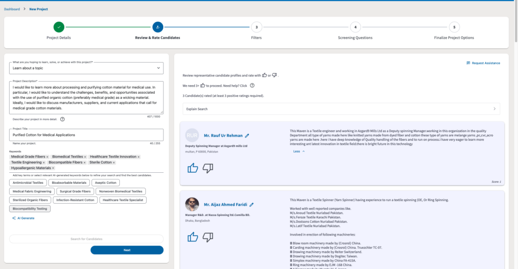Image resolution: width=518 pixels, height=269 pixels.
Task: Thumbs up Mr. Aijaz Ahmed Faridi
Action: [193, 237]
